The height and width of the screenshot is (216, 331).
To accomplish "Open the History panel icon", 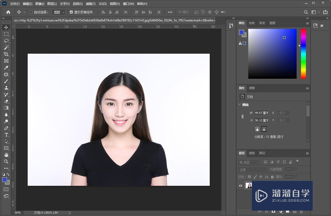I will 231,26.
